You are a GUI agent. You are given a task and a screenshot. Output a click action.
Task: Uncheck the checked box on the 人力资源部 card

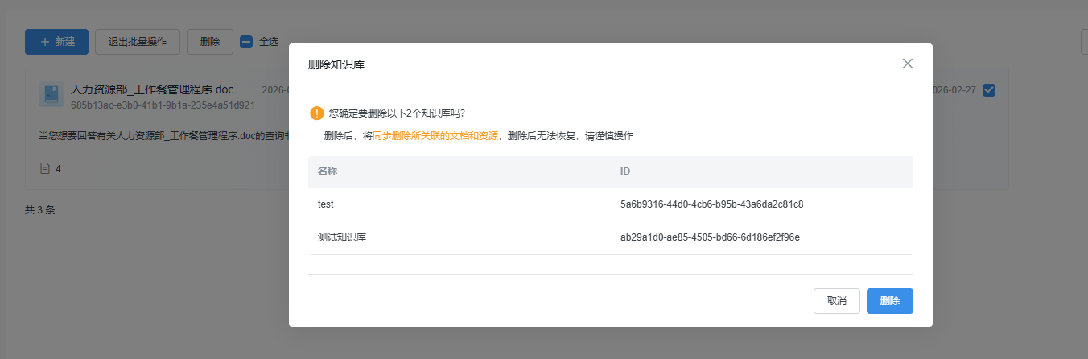989,90
